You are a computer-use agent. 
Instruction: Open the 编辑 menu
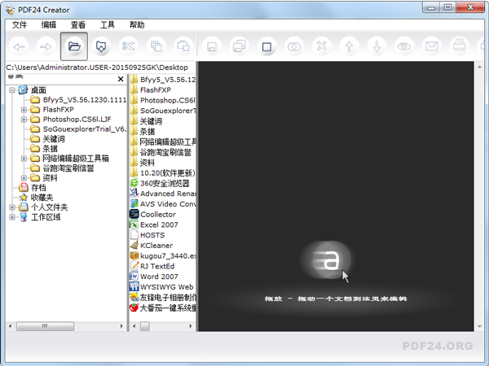pos(49,25)
